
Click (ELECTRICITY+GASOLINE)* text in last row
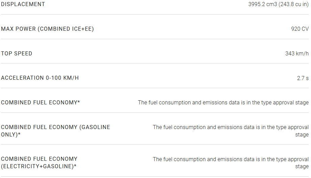(39, 166)
